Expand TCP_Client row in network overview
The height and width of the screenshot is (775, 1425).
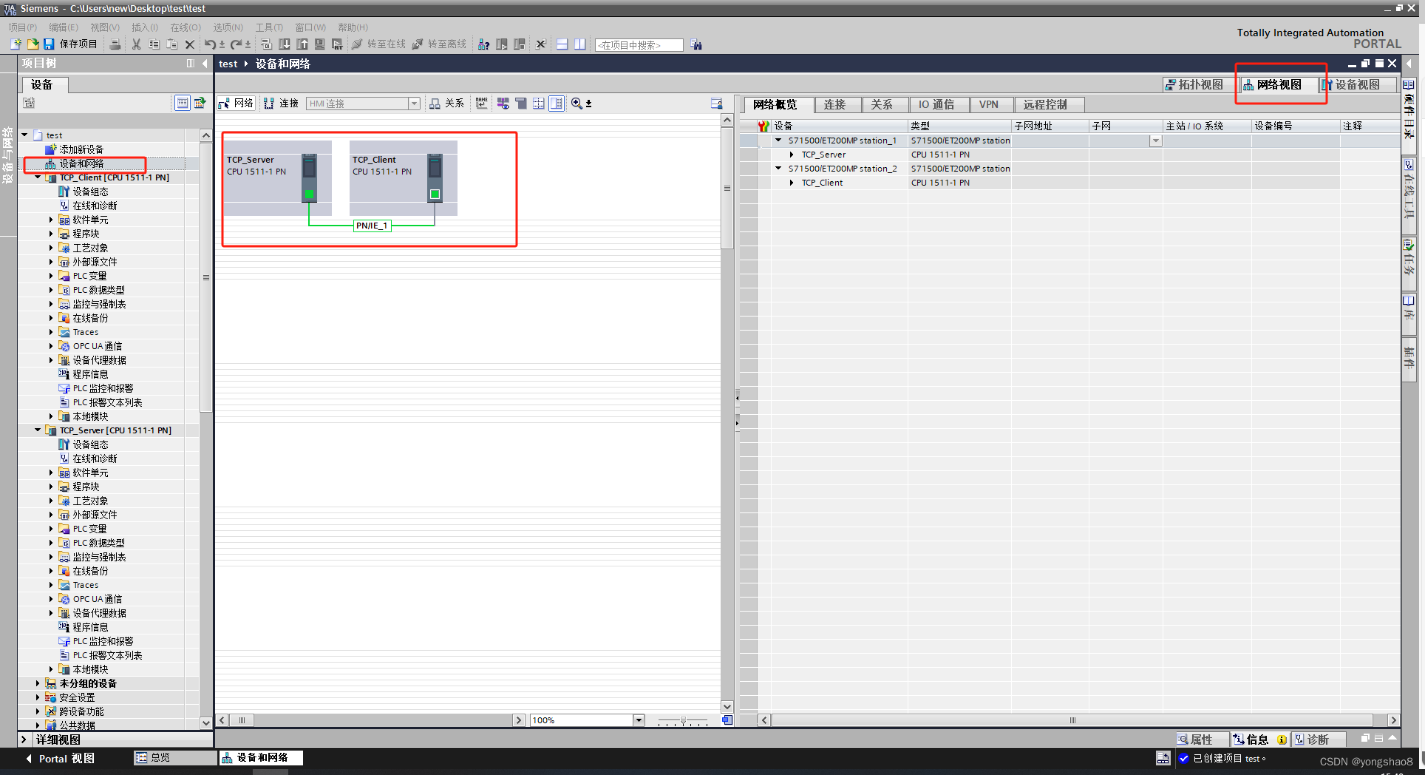click(x=792, y=183)
